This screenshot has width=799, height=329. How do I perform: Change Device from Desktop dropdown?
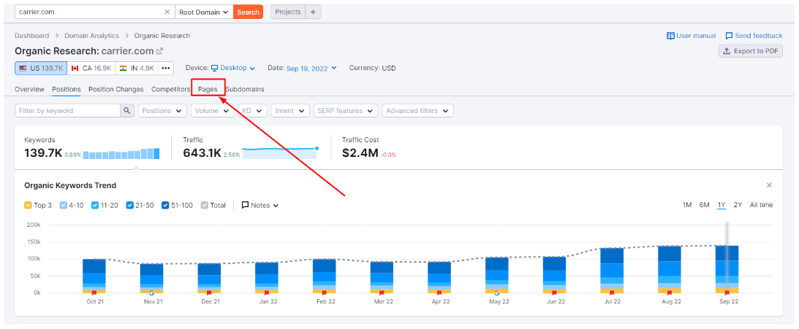[x=233, y=68]
